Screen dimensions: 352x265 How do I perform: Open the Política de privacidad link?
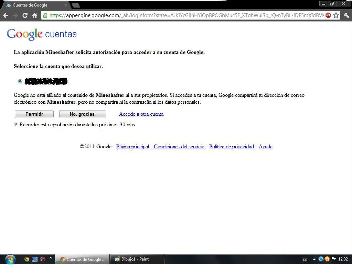click(232, 147)
